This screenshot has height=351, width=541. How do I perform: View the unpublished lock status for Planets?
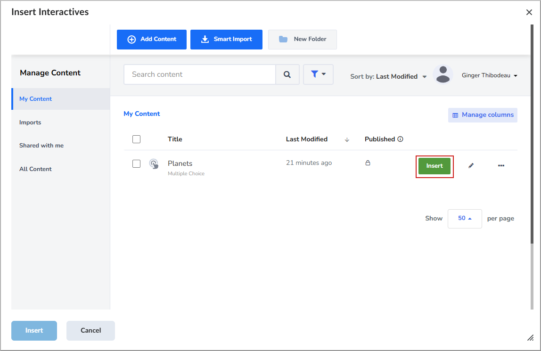point(368,163)
